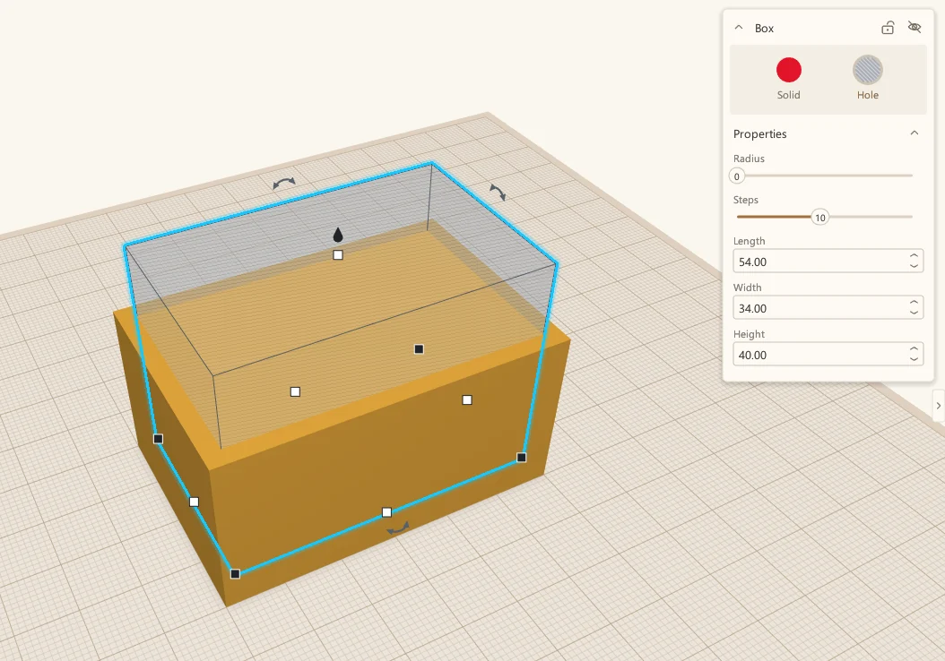
Task: Increase Length with the up arrow
Action: pyautogui.click(x=914, y=256)
